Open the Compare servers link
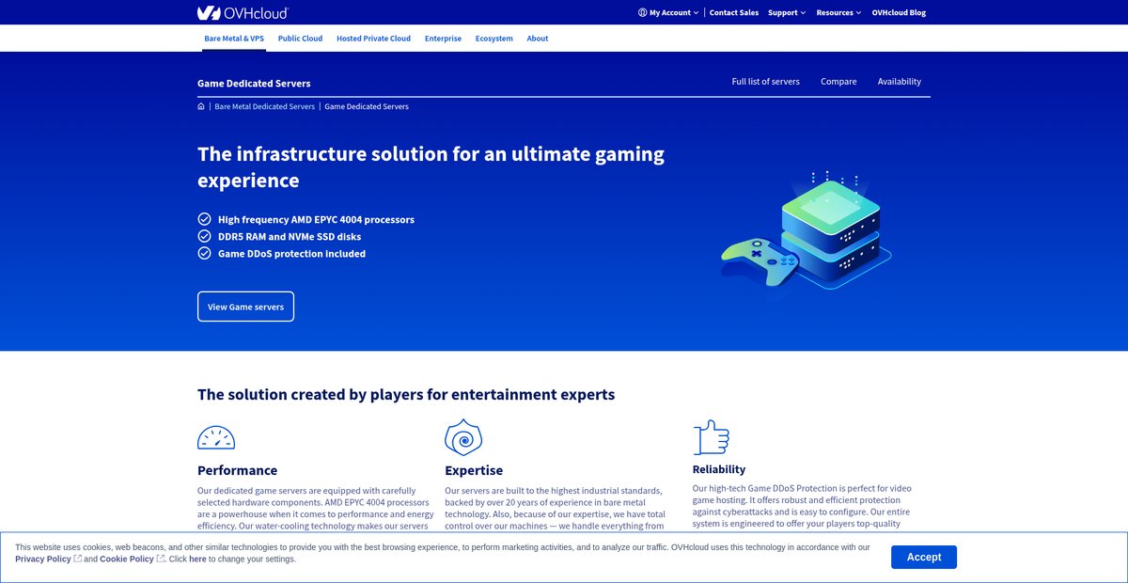The image size is (1128, 583). 838,82
